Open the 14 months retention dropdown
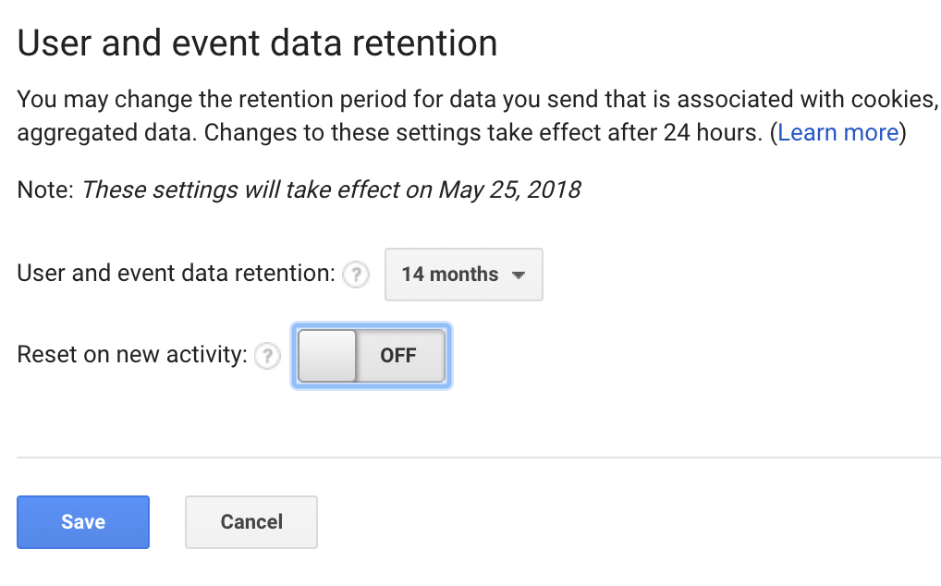 [464, 275]
